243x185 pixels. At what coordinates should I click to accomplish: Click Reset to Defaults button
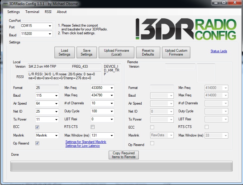pos(148,52)
